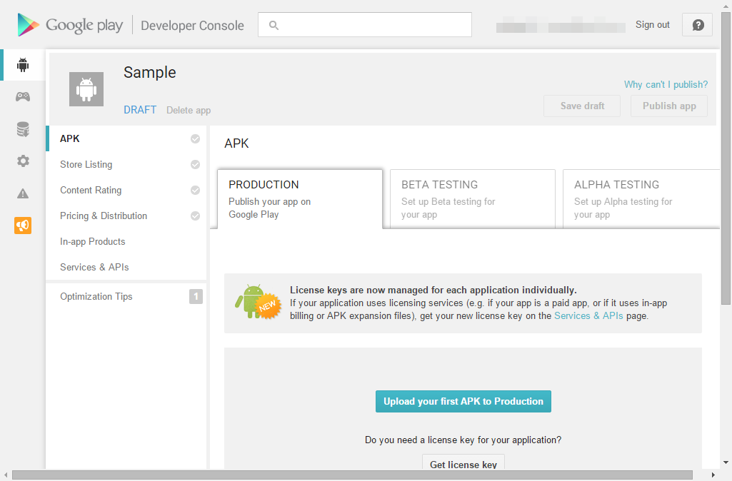Click the Sample app Android thumbnail
The height and width of the screenshot is (481, 732).
tap(86, 89)
